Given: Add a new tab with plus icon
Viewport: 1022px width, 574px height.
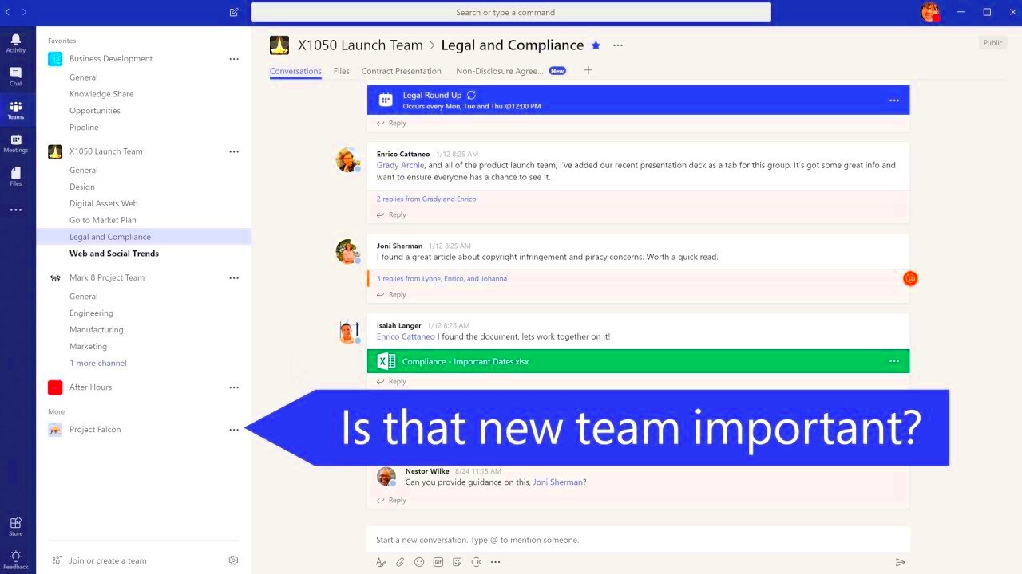Looking at the screenshot, I should pos(588,70).
